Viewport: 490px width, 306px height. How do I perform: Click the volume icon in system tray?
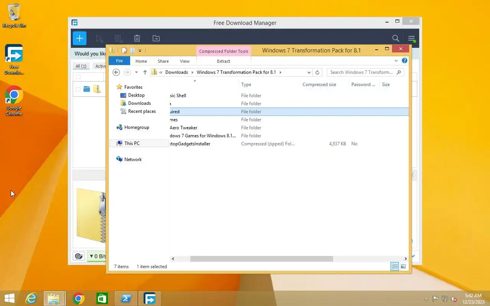click(x=454, y=299)
